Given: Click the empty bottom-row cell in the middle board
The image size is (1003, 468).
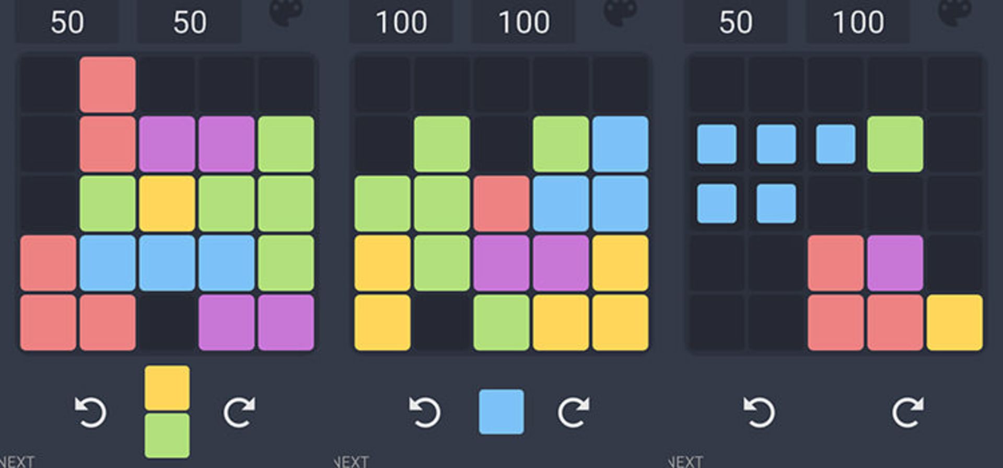Looking at the screenshot, I should (442, 323).
